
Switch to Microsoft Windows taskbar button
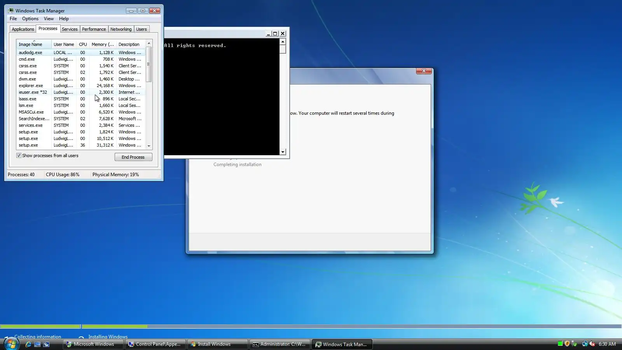pos(93,344)
